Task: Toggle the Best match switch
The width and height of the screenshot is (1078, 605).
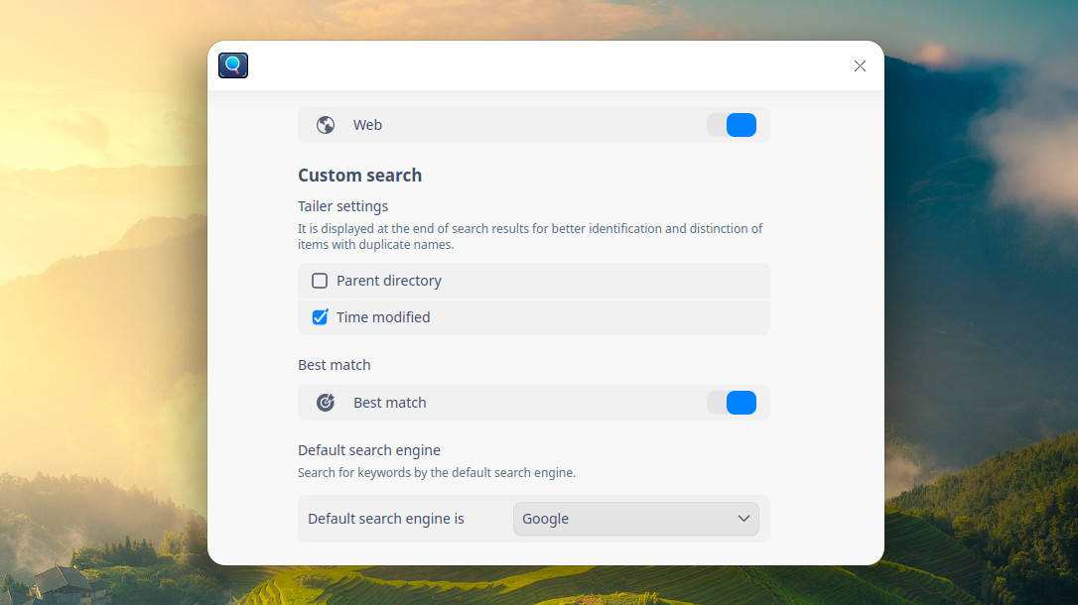Action: [x=732, y=403]
